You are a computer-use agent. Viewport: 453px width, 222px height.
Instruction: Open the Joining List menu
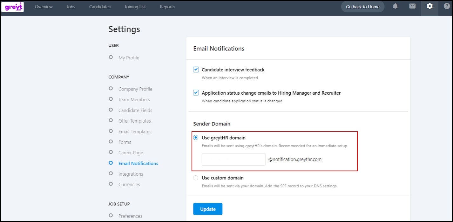(135, 7)
